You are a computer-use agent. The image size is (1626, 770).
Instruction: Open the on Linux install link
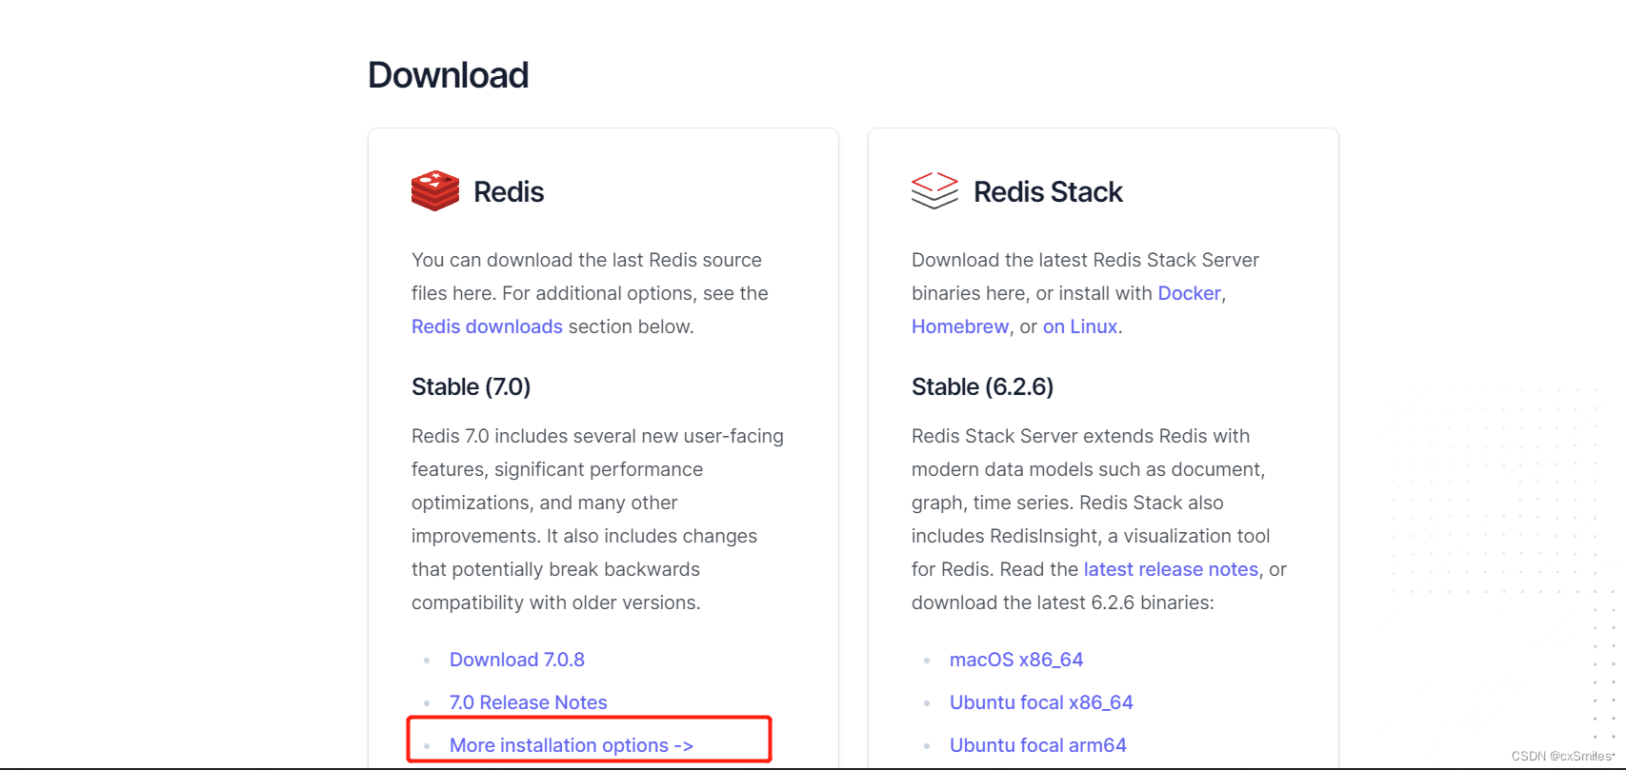(1079, 326)
